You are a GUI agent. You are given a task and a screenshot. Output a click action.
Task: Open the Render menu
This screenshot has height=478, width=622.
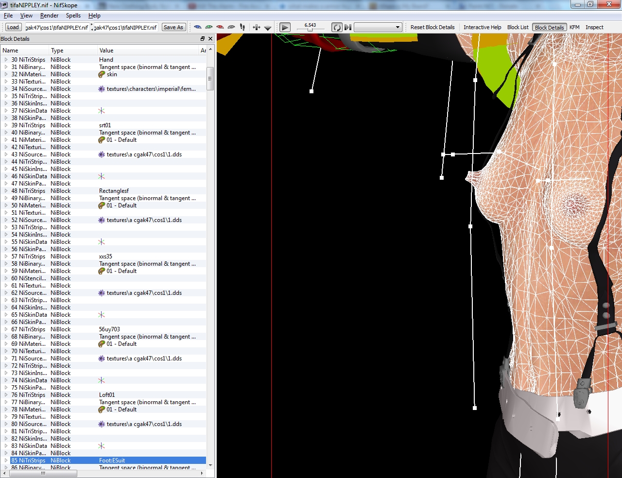click(49, 16)
